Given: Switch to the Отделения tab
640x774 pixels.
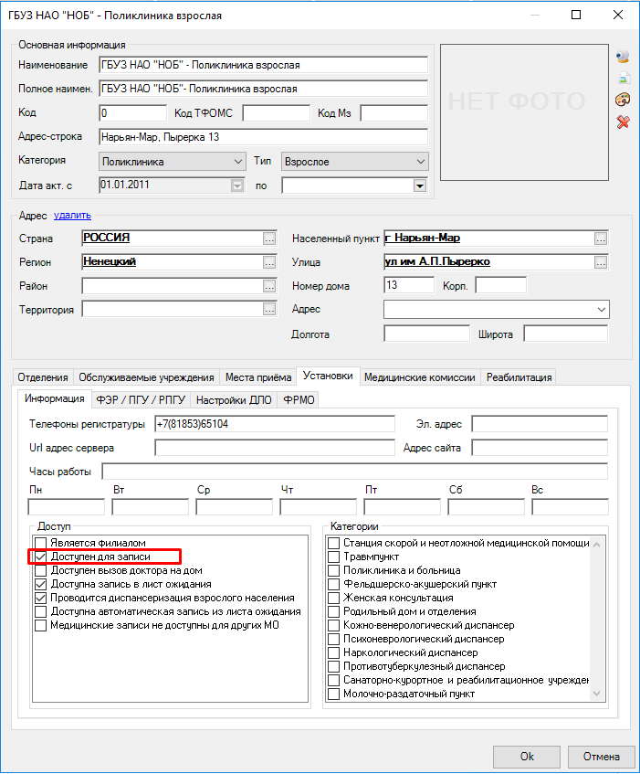Looking at the screenshot, I should click(x=43, y=377).
